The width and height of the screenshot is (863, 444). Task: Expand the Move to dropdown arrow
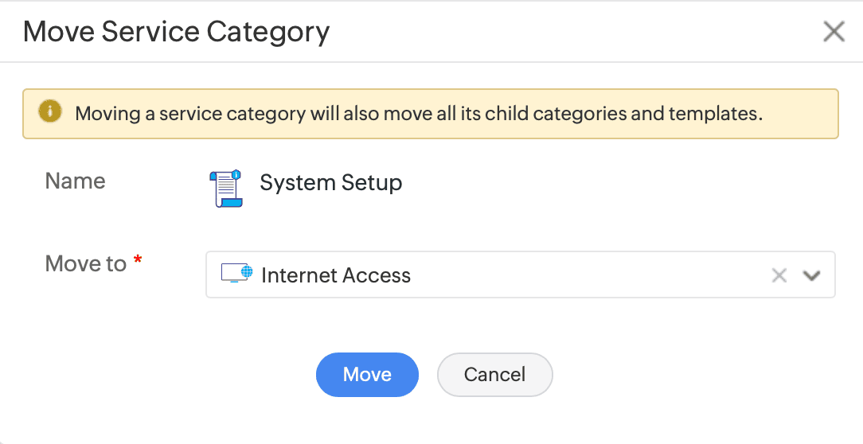tap(811, 275)
